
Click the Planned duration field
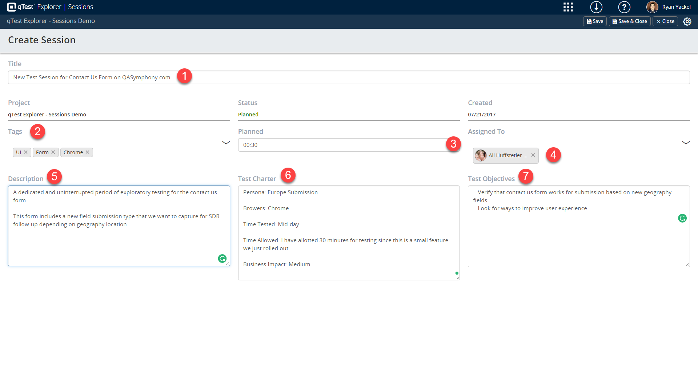342,145
